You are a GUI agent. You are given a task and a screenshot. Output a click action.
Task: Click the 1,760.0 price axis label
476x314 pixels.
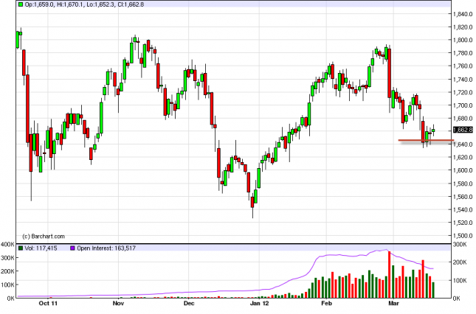point(463,66)
